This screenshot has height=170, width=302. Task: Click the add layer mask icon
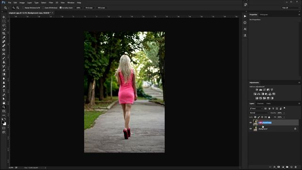[x=278, y=167]
